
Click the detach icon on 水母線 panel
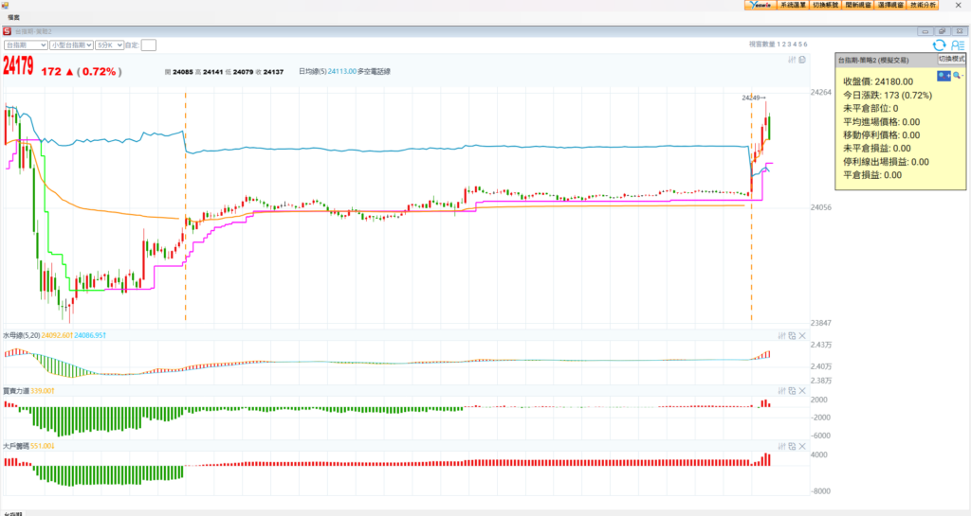tap(793, 335)
